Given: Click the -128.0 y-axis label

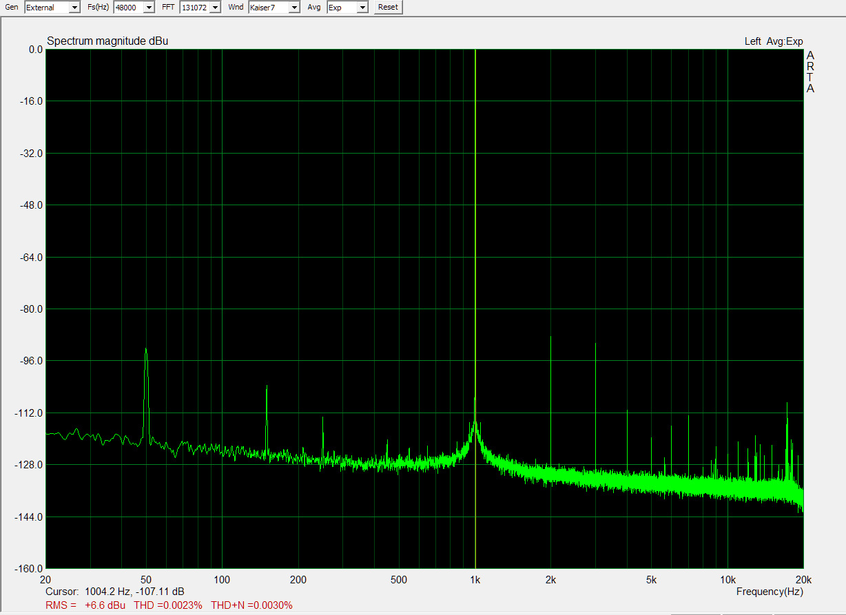Looking at the screenshot, I should [x=30, y=465].
